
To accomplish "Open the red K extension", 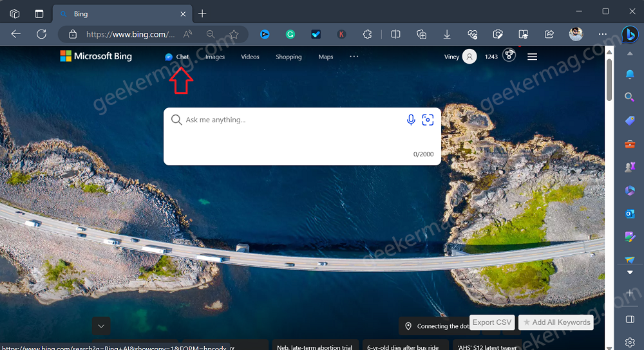I will [x=341, y=35].
